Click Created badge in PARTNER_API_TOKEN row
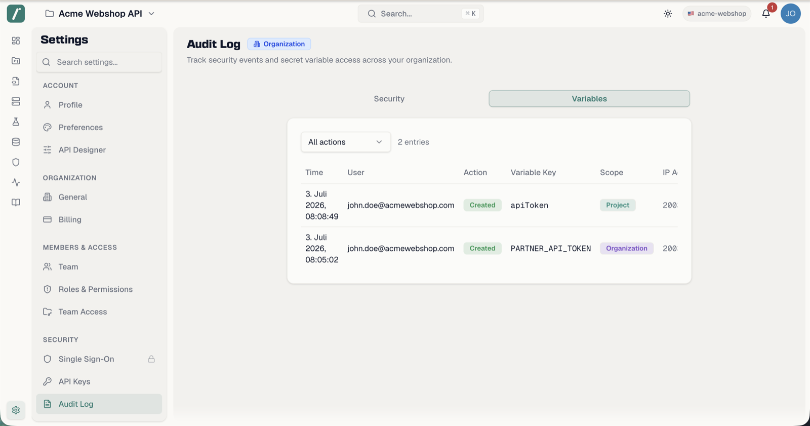Viewport: 810px width, 426px height. 482,248
